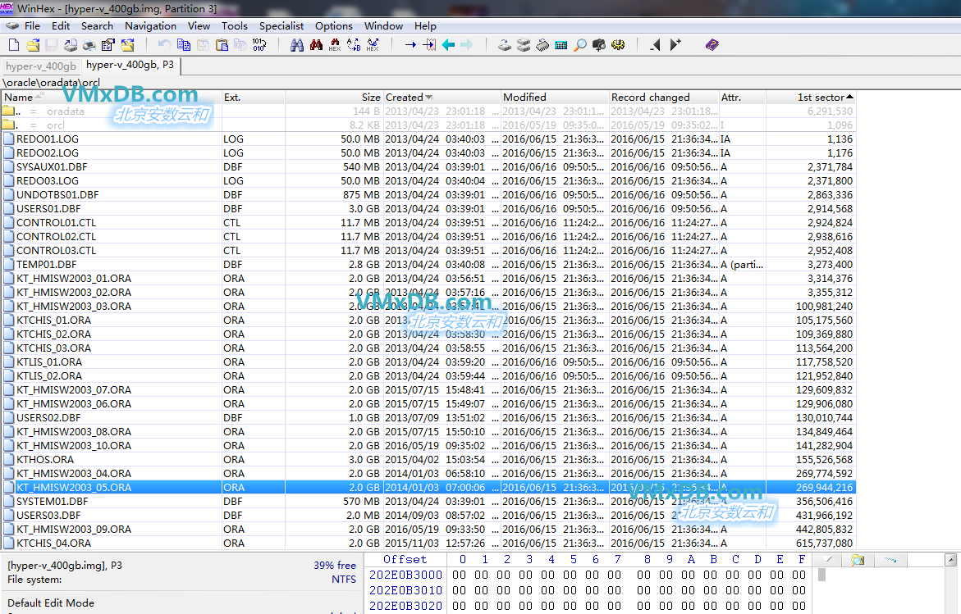Open the Edit menu

pos(61,25)
